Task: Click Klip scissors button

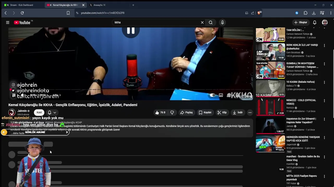Action: [222, 112]
